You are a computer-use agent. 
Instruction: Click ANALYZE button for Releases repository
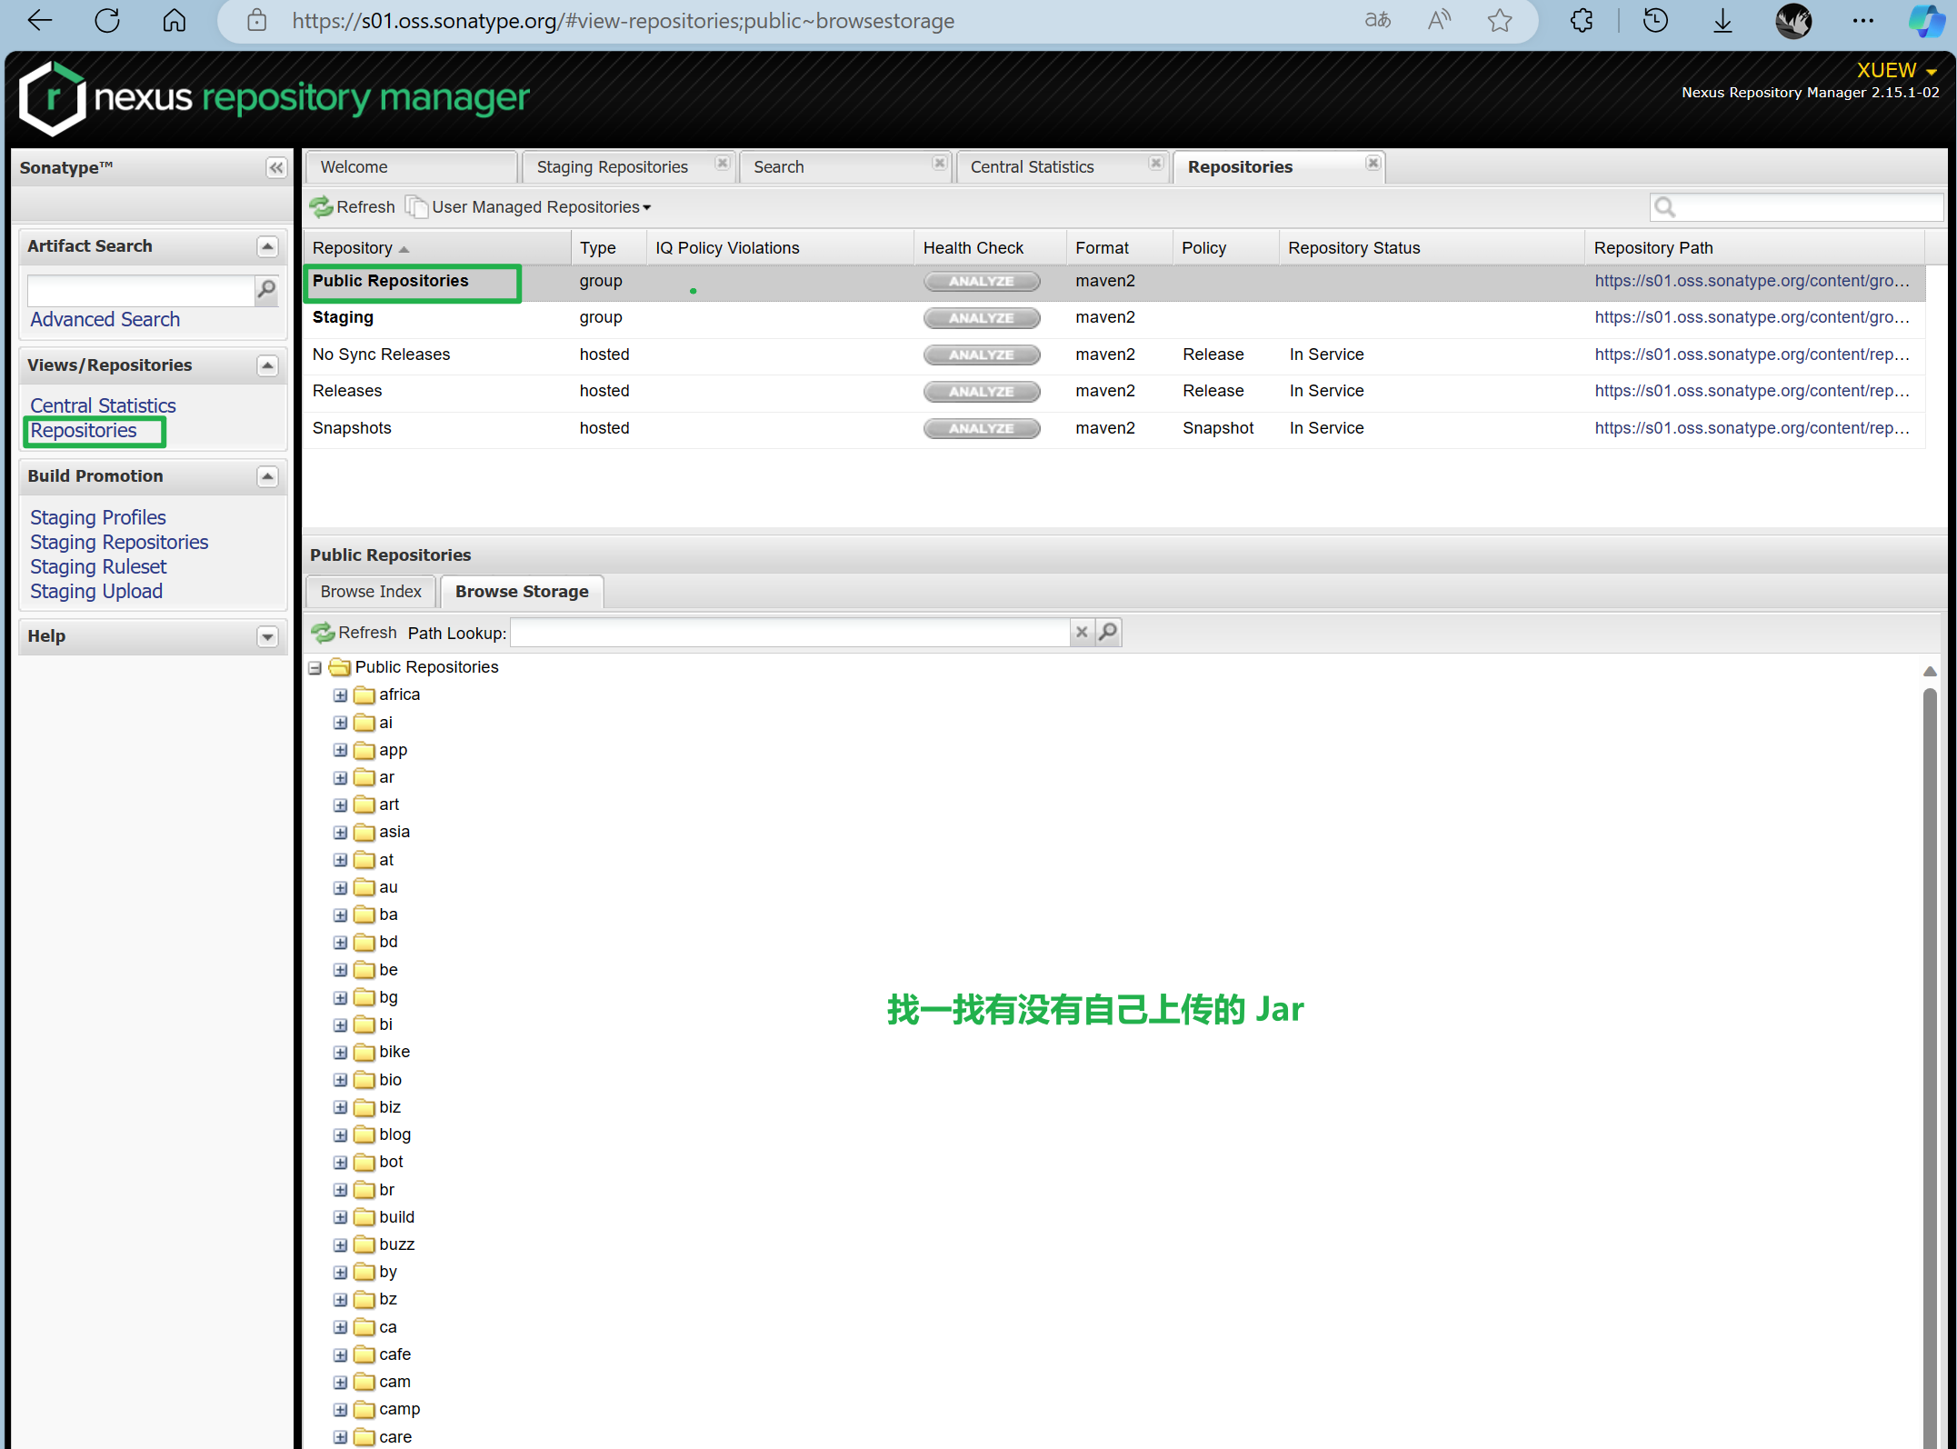[x=981, y=392]
